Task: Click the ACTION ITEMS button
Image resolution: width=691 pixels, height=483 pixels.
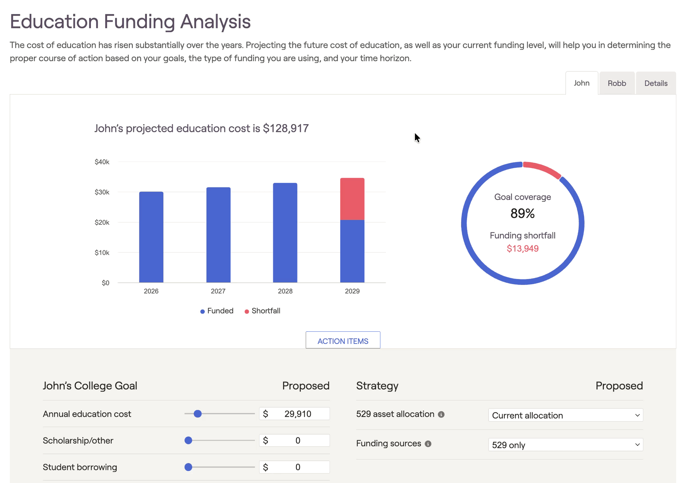Action: (343, 341)
